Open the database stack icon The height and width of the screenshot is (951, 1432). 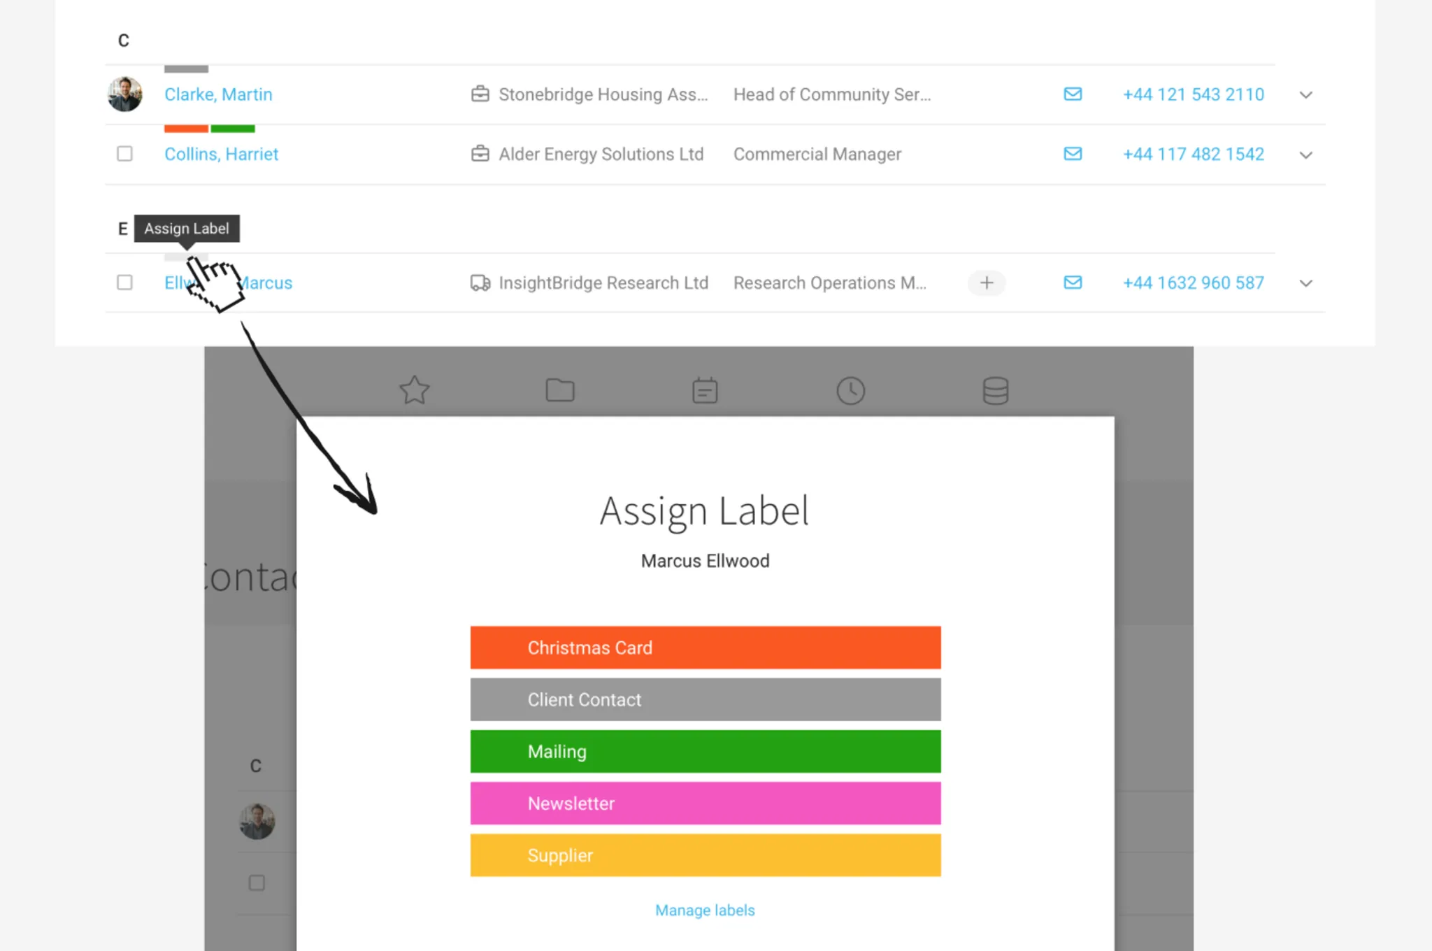(x=996, y=390)
